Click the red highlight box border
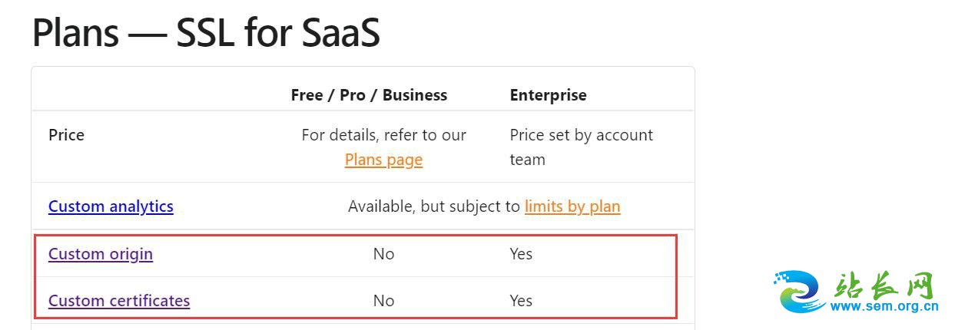Screen dimensions: 965x330 point(356,236)
